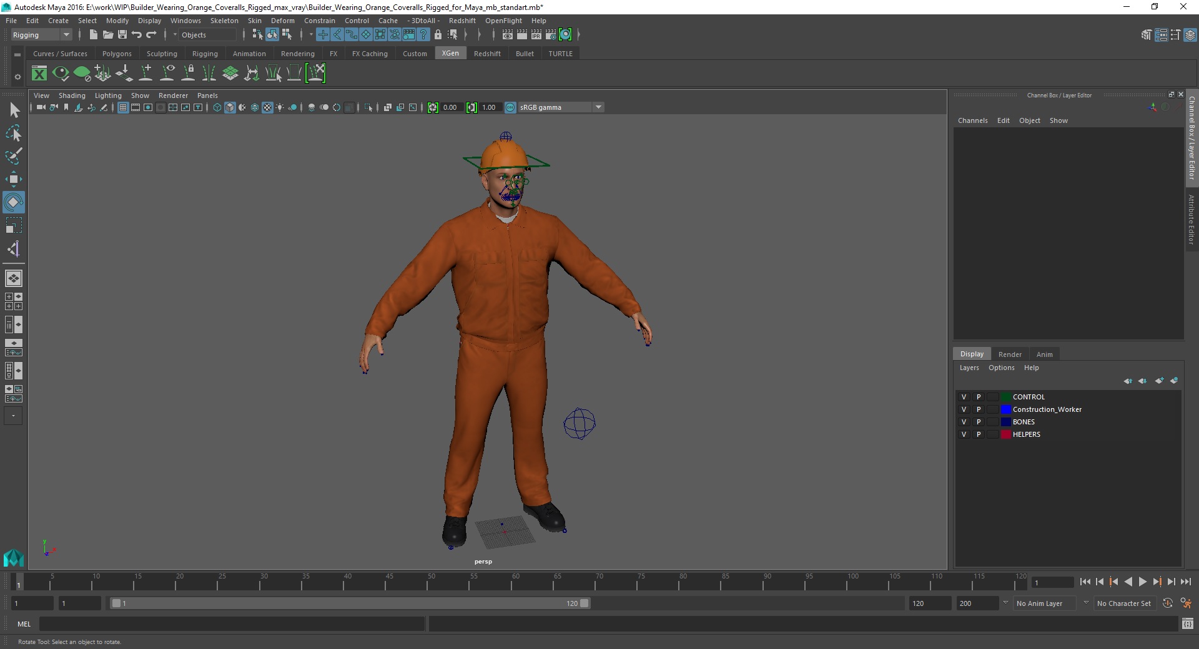The image size is (1199, 649).
Task: Click the New Scene icon
Action: point(93,35)
